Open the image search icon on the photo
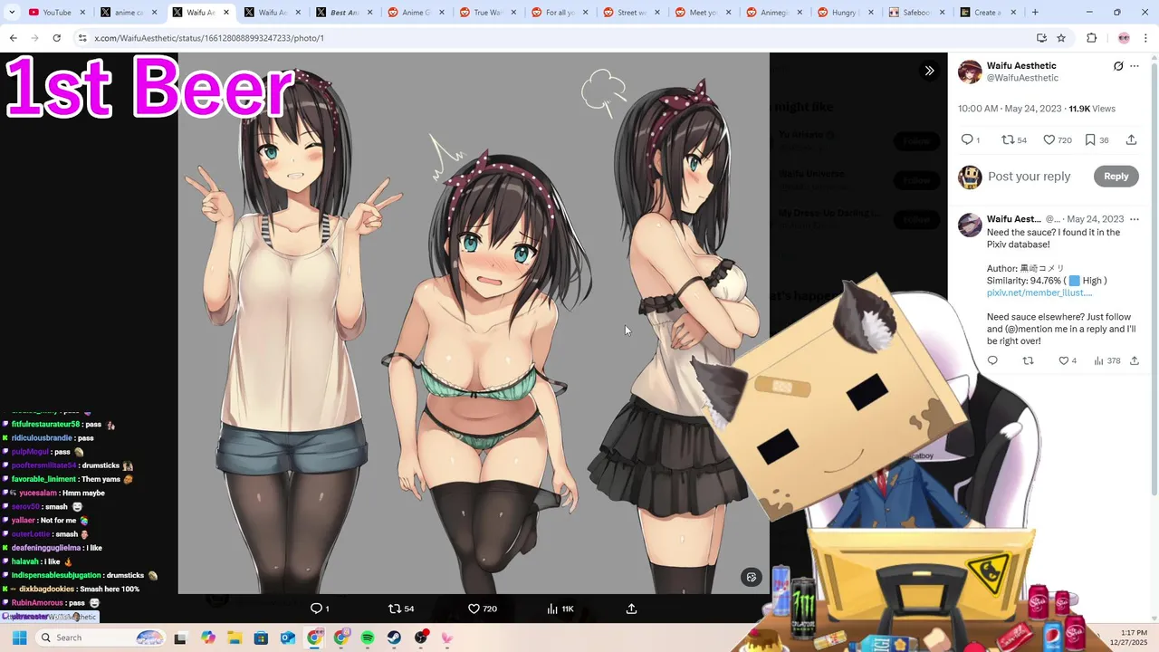1159x652 pixels. click(751, 578)
